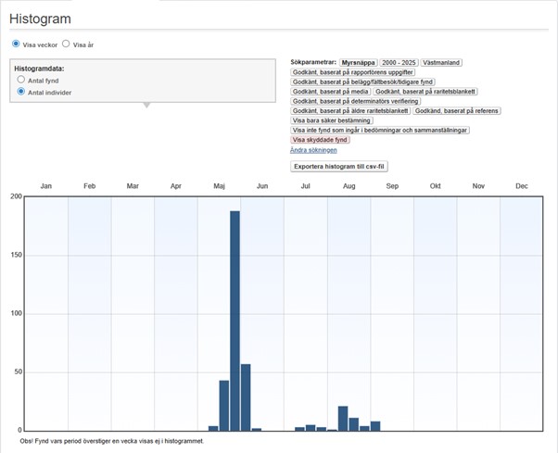Click 'Godkänt, baserat på determinatörs verifiering' tag
The image size is (558, 453).
tap(355, 101)
